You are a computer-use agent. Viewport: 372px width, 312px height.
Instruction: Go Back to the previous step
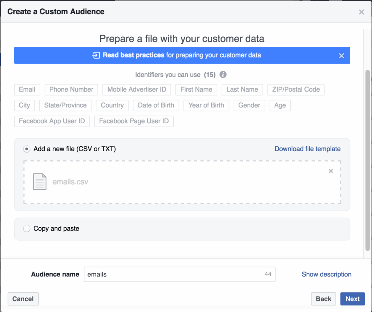pos(323,299)
